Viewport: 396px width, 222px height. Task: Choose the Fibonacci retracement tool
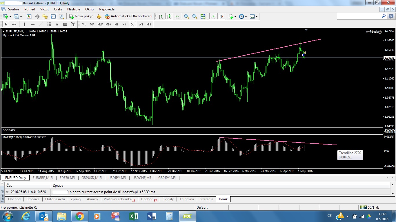tap(49, 24)
